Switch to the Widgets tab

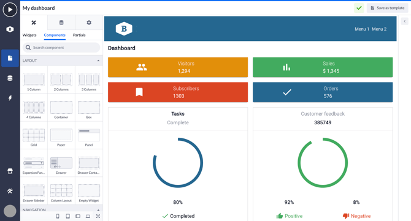(x=29, y=35)
